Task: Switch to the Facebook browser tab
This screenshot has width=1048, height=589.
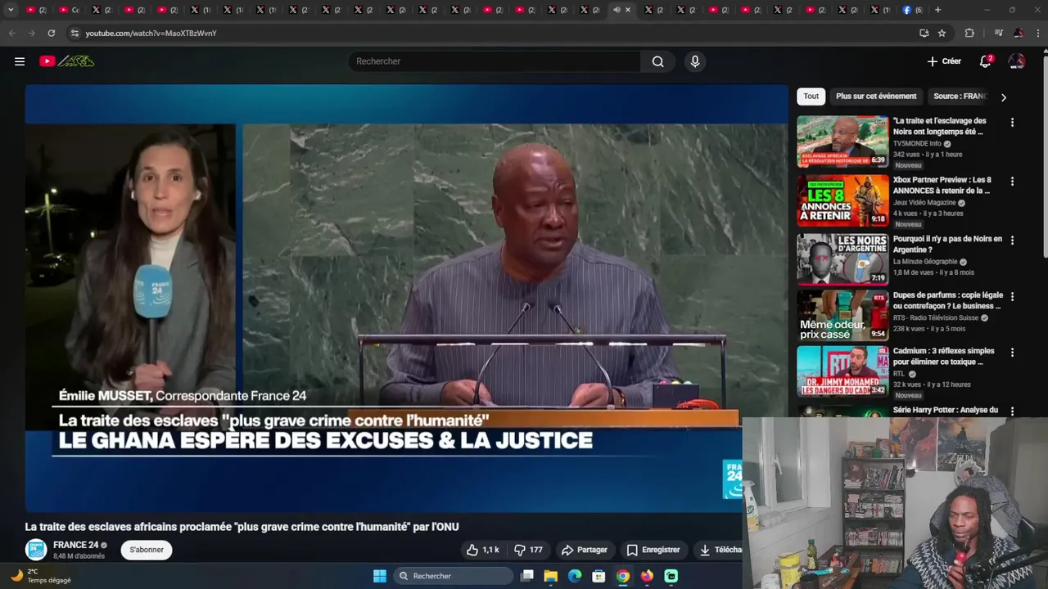Action: (x=913, y=10)
